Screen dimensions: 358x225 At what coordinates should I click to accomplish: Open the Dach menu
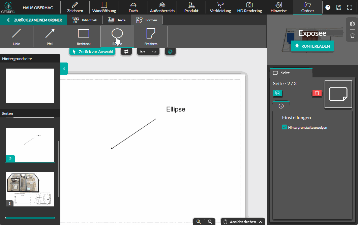click(x=133, y=7)
